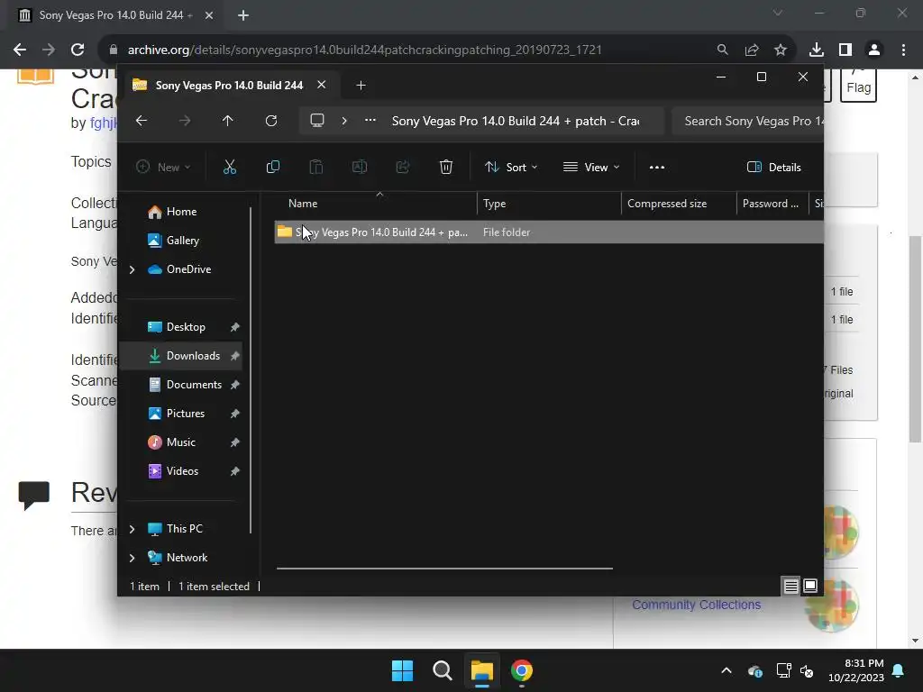923x692 pixels.
Task: Bookmark this page with the star icon
Action: point(781,50)
